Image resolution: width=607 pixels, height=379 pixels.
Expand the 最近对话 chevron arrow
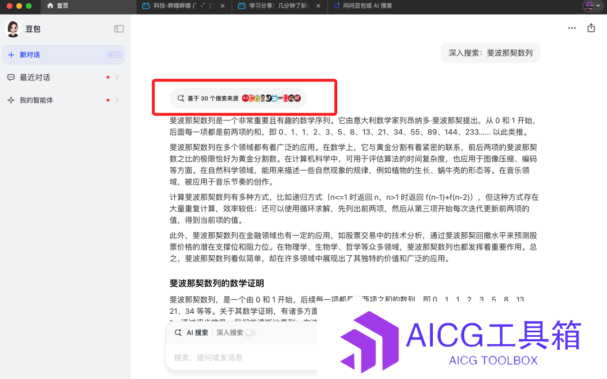117,78
